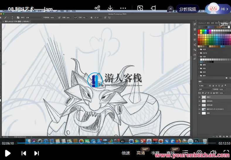The image size is (231, 160).
Task: Click the fx layer style icon
Action: click(x=217, y=137)
